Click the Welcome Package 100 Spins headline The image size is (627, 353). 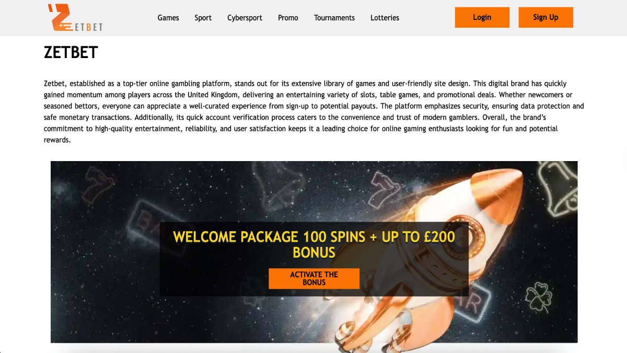click(314, 244)
